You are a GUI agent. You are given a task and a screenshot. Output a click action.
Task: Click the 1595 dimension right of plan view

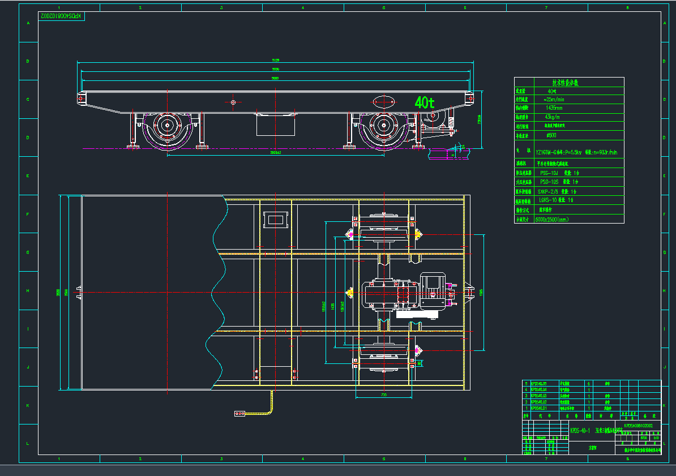click(x=481, y=293)
